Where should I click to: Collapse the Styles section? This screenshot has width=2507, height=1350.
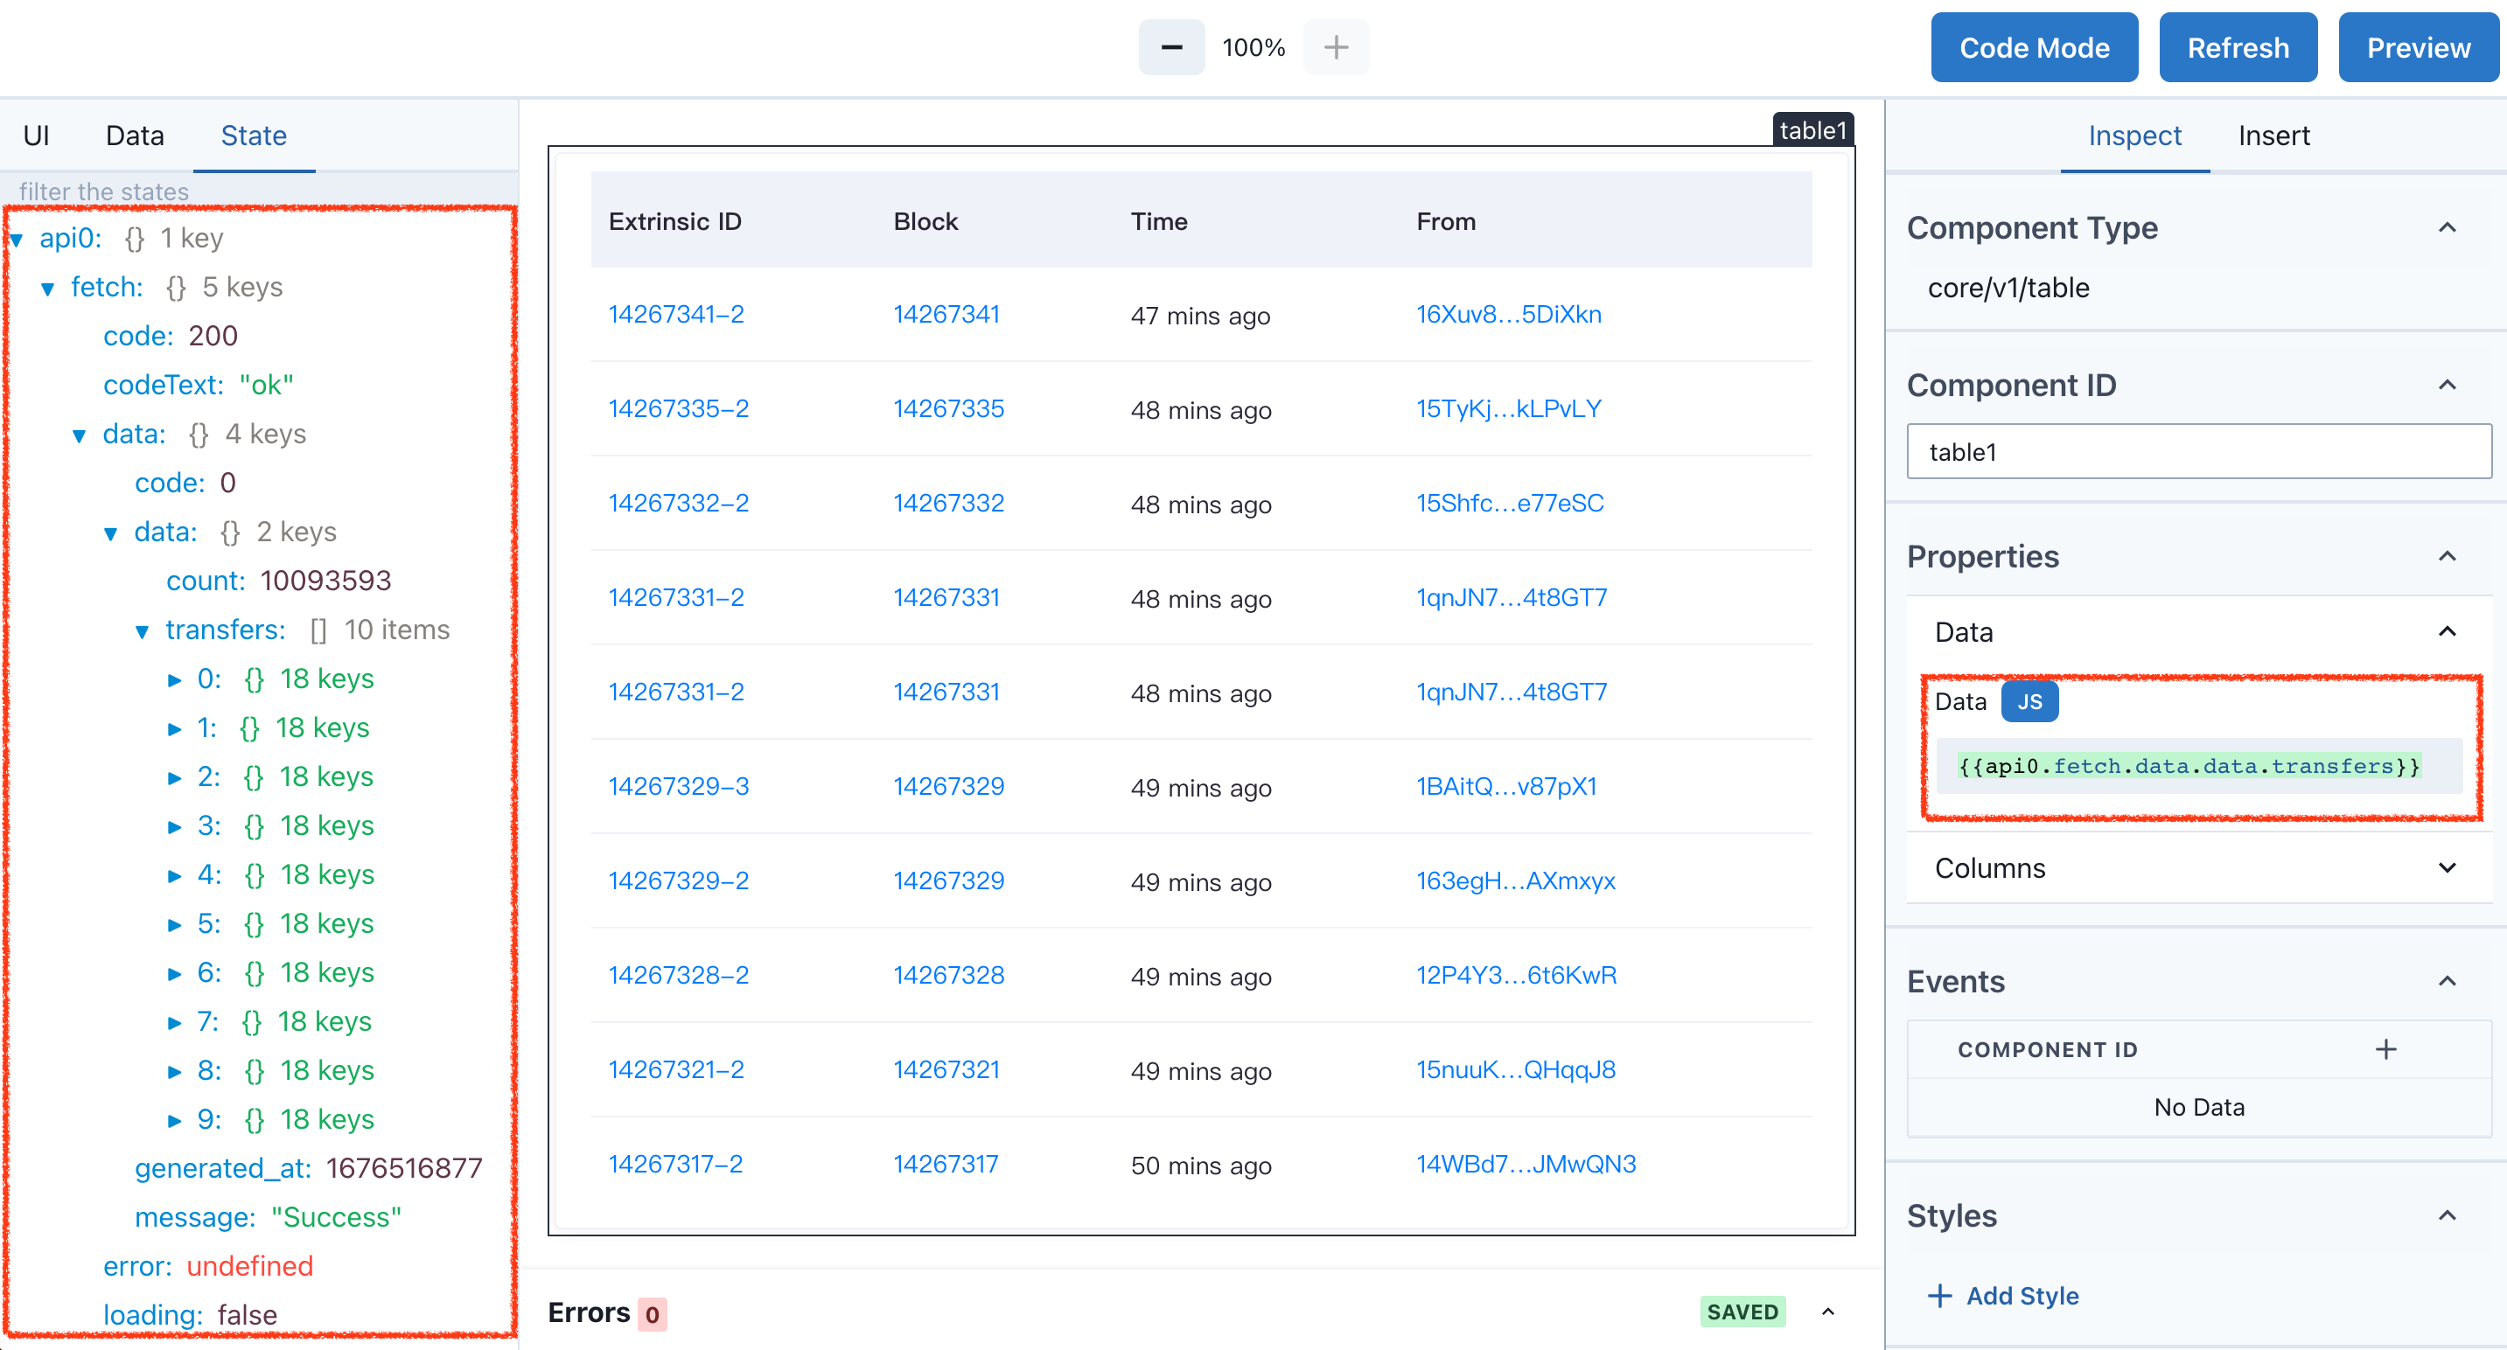pyautogui.click(x=2447, y=1215)
